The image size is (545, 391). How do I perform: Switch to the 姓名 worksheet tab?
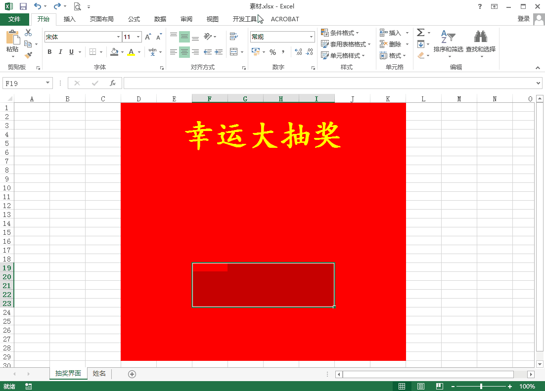click(x=99, y=373)
